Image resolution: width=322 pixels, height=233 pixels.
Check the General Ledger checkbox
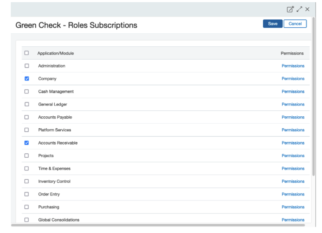tap(27, 104)
